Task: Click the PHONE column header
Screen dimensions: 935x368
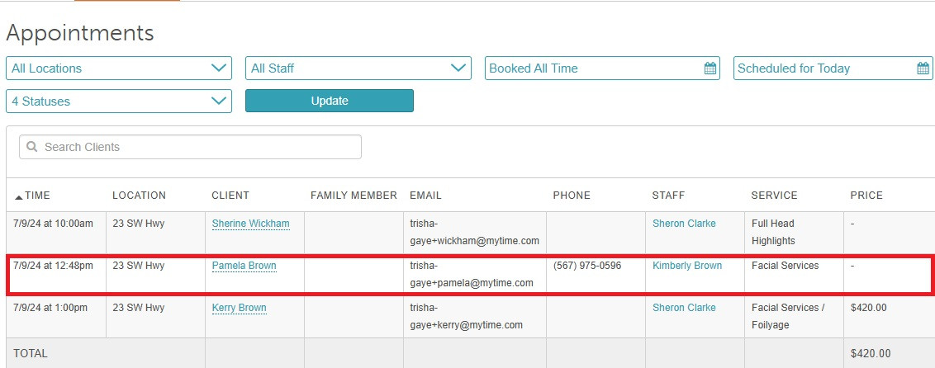Action: [x=572, y=196]
